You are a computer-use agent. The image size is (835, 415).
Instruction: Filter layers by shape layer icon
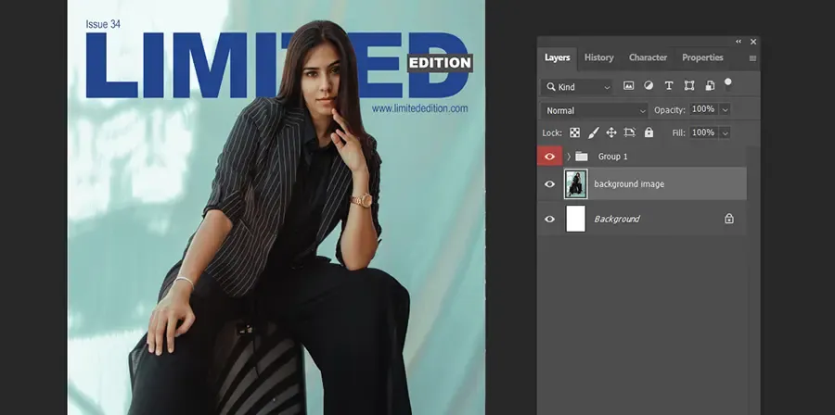[689, 86]
